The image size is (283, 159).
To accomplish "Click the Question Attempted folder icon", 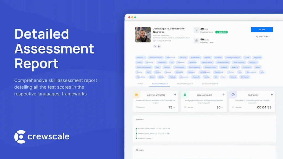I will (137, 95).
